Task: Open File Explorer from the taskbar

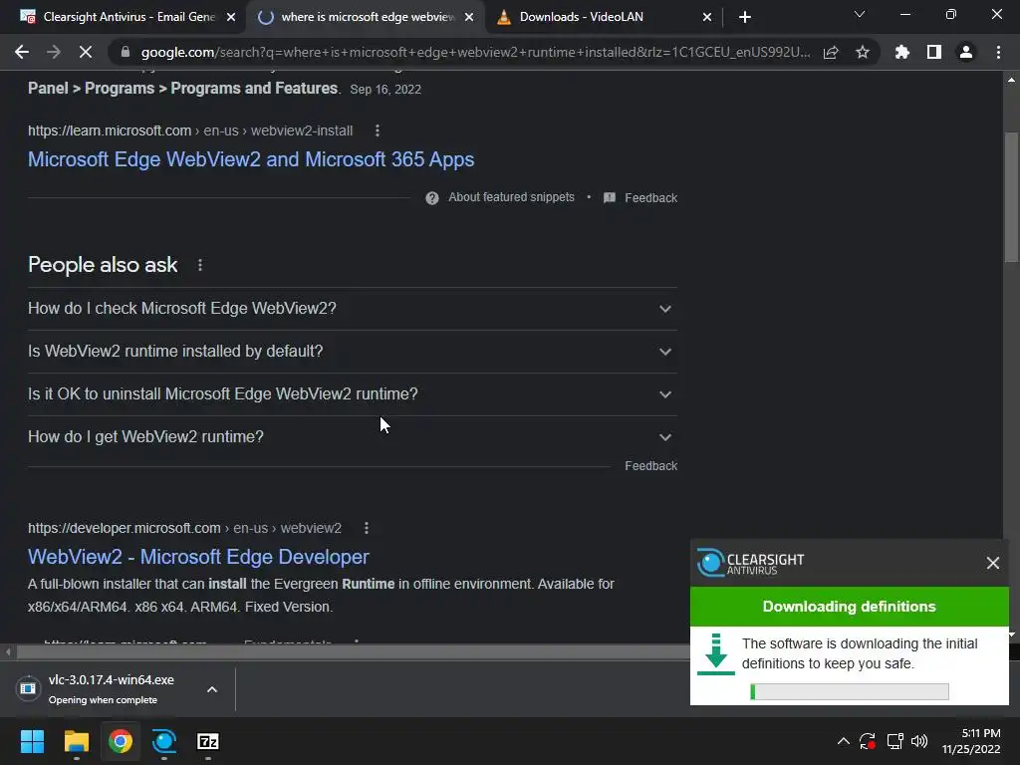Action: [x=76, y=741]
